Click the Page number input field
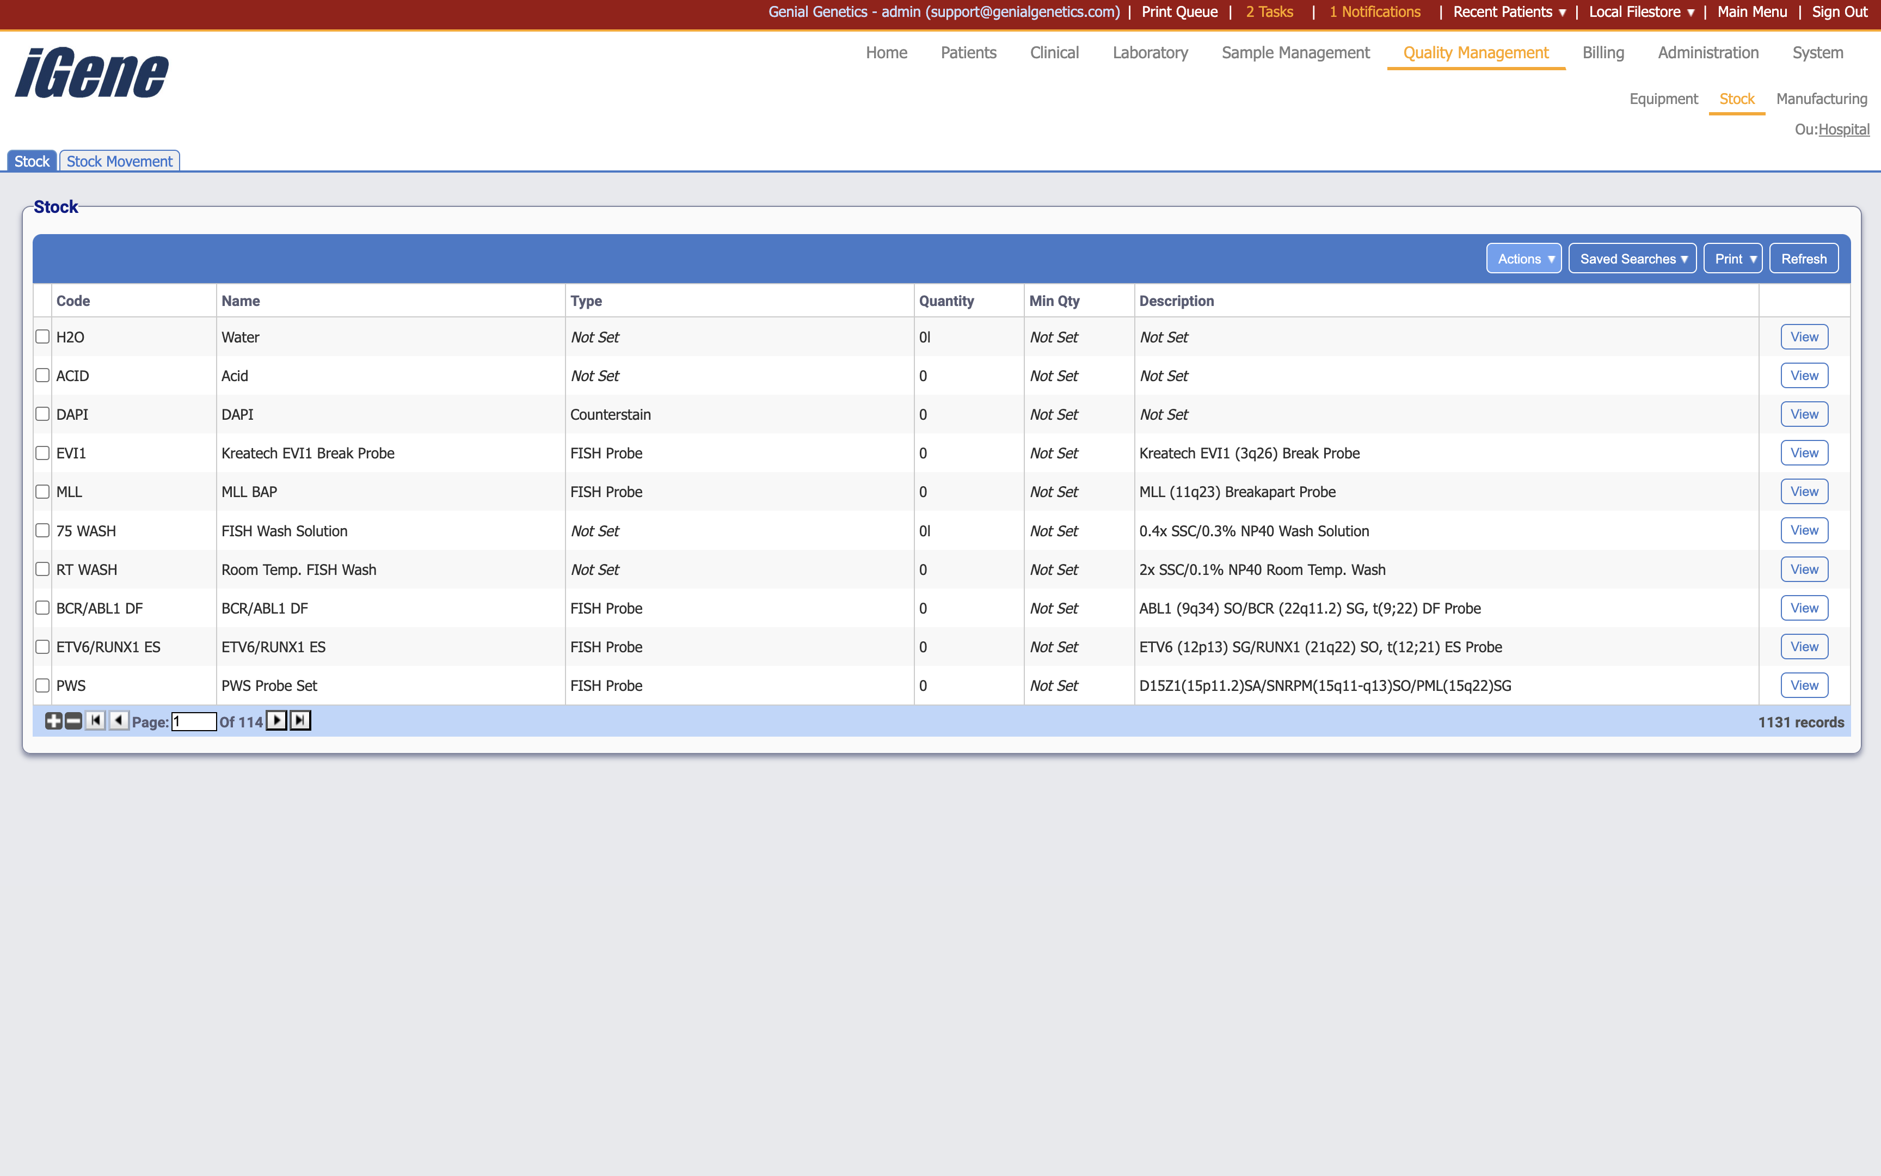Image resolution: width=1881 pixels, height=1176 pixels. pos(194,722)
